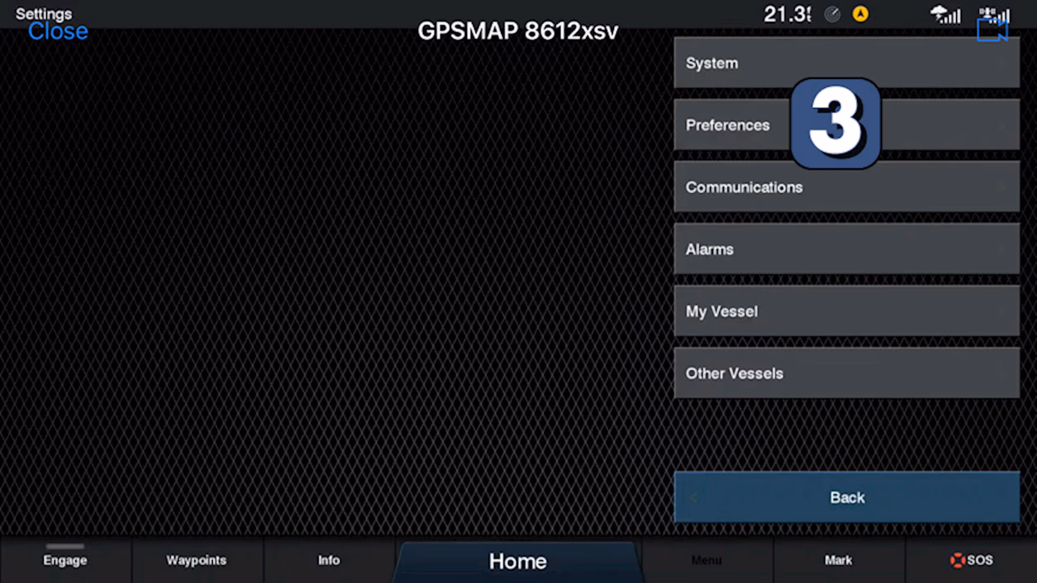1037x583 pixels.
Task: Tap the dimmed Menu button
Action: pos(707,560)
